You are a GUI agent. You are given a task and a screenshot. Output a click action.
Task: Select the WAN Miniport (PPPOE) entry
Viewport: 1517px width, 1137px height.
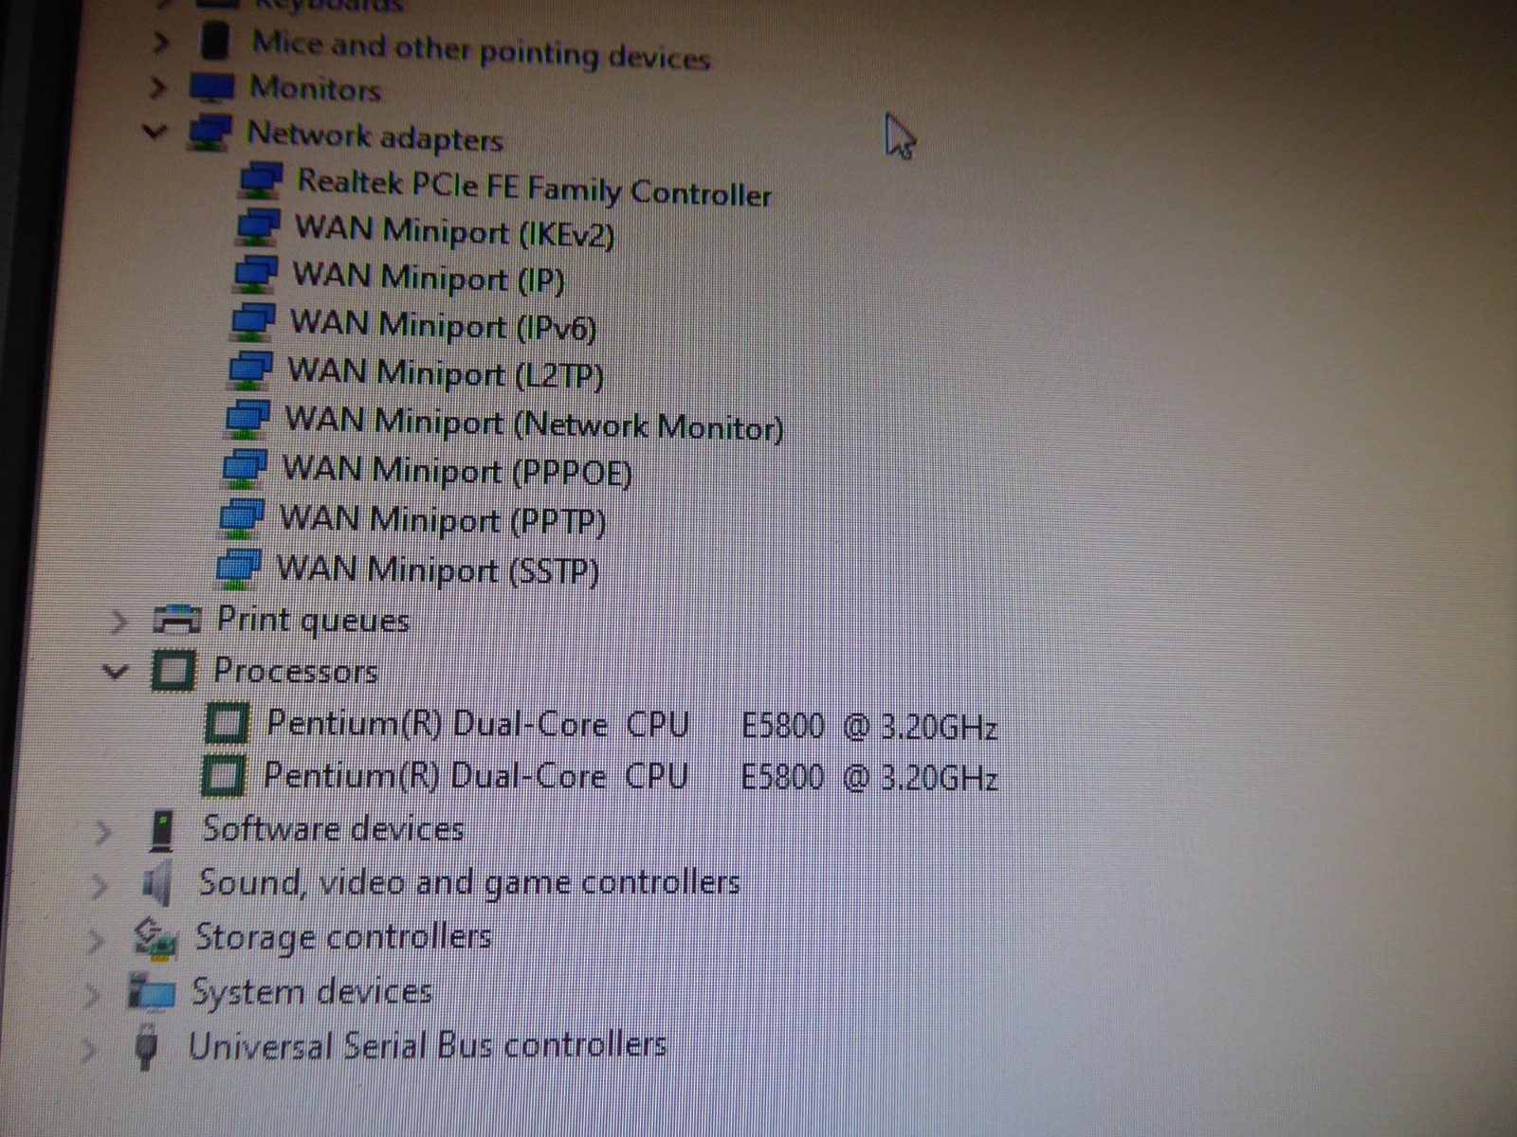456,471
